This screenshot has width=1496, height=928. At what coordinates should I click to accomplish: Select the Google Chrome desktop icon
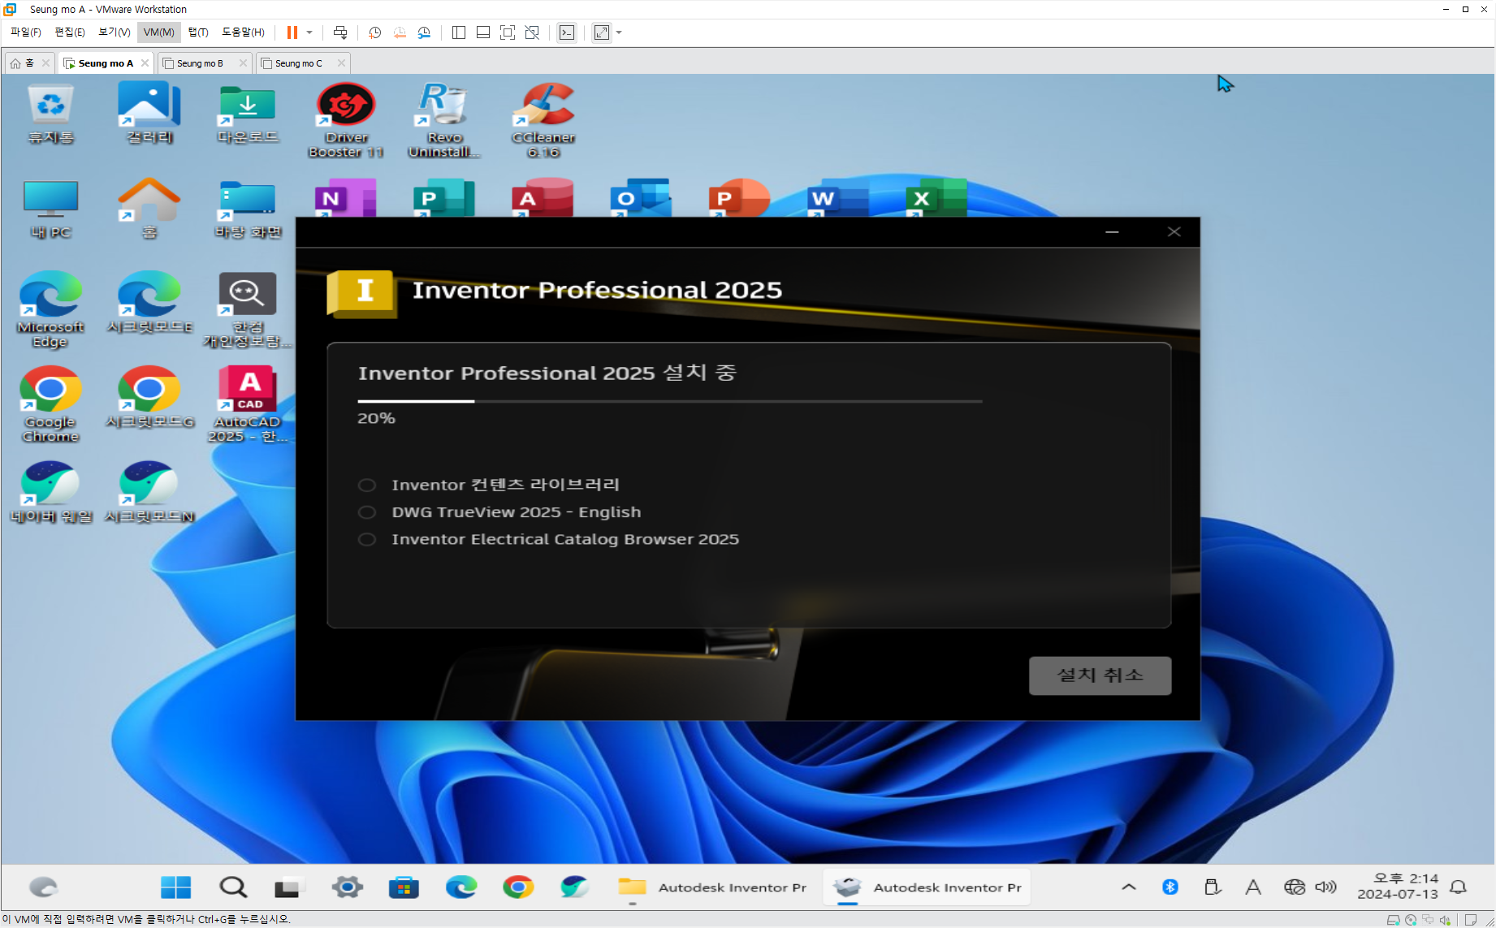pyautogui.click(x=50, y=404)
